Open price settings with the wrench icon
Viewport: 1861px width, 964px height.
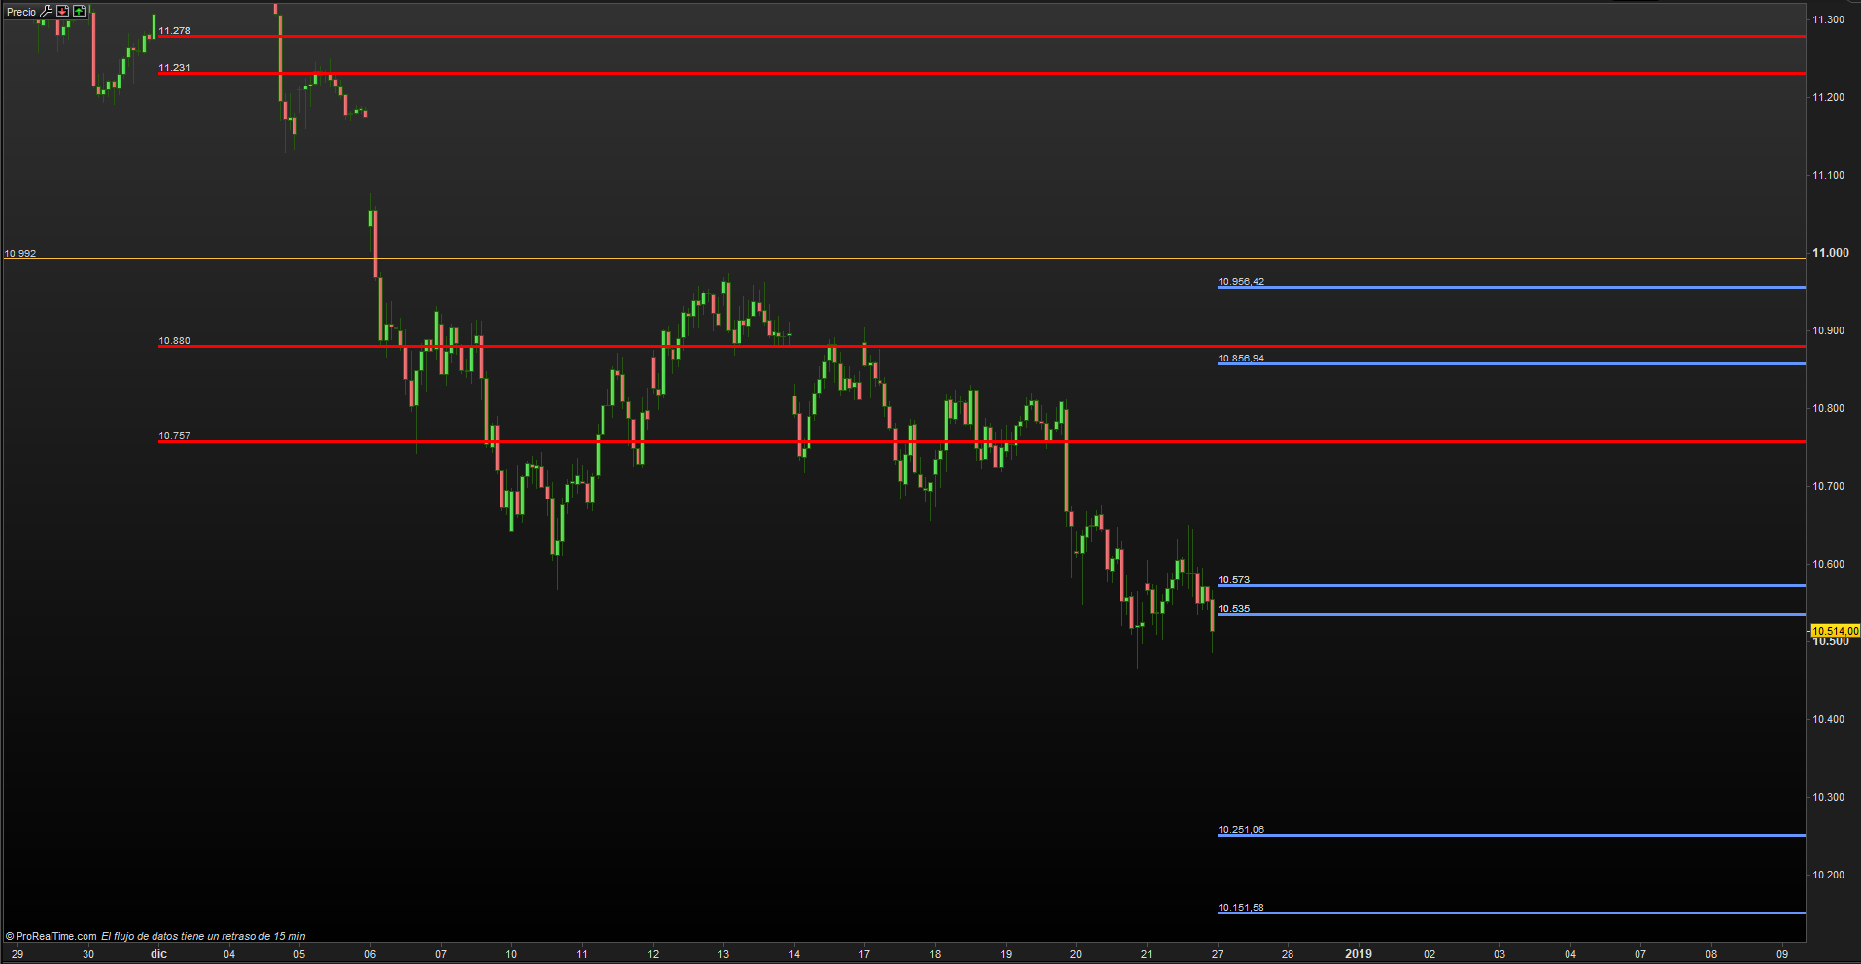tap(46, 12)
